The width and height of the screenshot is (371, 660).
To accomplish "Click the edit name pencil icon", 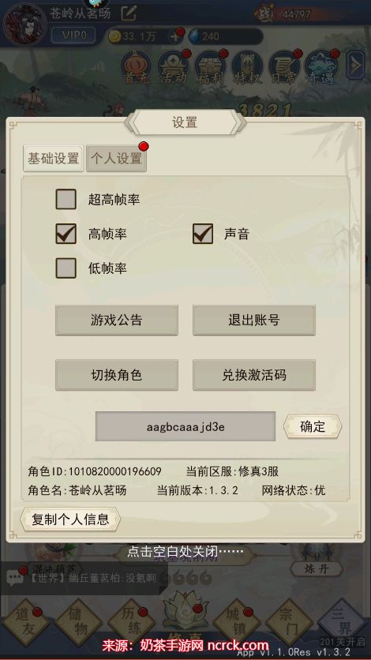I will (129, 13).
